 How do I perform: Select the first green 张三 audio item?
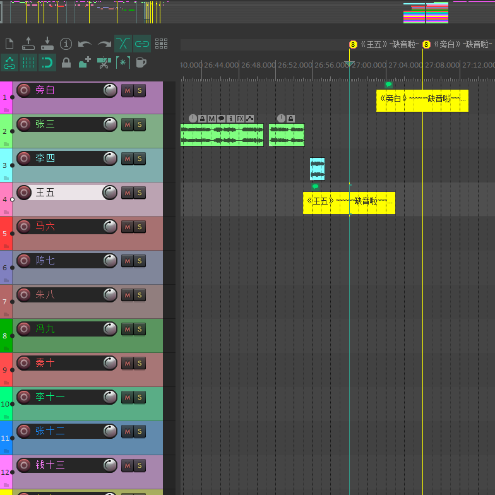[x=222, y=135]
